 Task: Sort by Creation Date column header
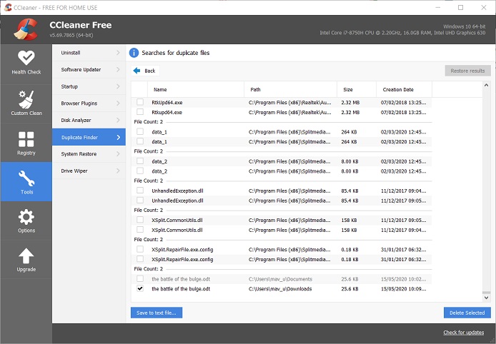coord(404,89)
